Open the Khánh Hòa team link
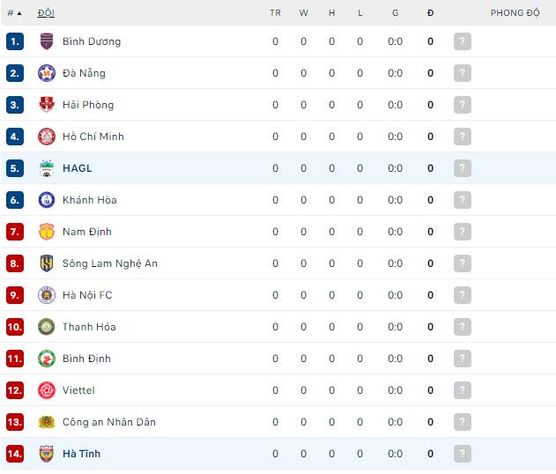Screen dimensions: 556x474 [89, 200]
